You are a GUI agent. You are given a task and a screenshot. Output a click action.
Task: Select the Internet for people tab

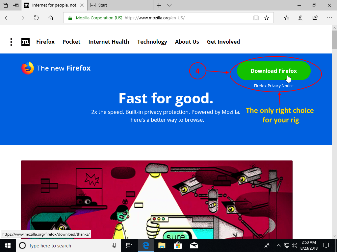pos(54,5)
